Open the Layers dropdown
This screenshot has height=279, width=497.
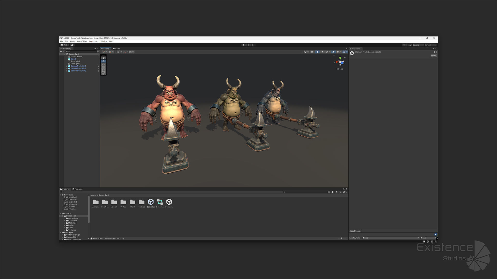[418, 45]
